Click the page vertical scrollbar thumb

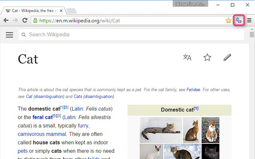252,35
